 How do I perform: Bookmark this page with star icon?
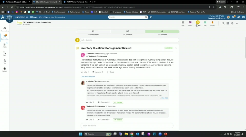[x=214, y=7]
